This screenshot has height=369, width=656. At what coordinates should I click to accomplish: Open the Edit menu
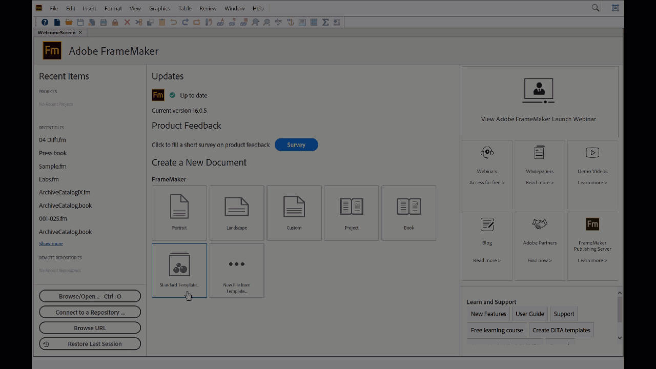pos(71,8)
